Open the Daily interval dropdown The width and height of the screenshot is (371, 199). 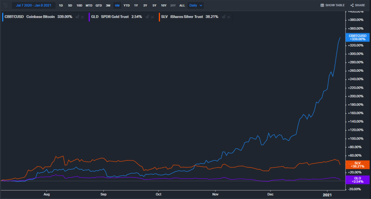196,5
